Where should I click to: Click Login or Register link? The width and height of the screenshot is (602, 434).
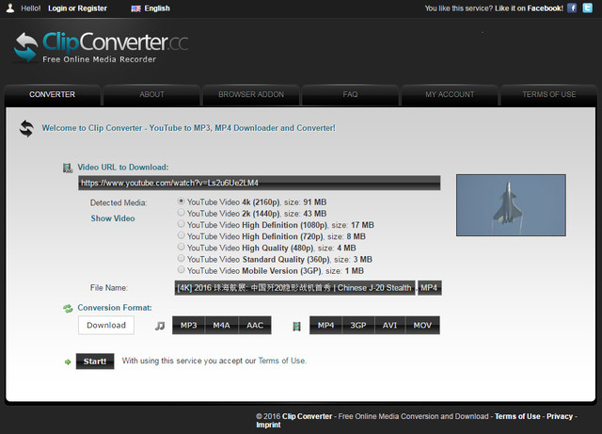[77, 8]
